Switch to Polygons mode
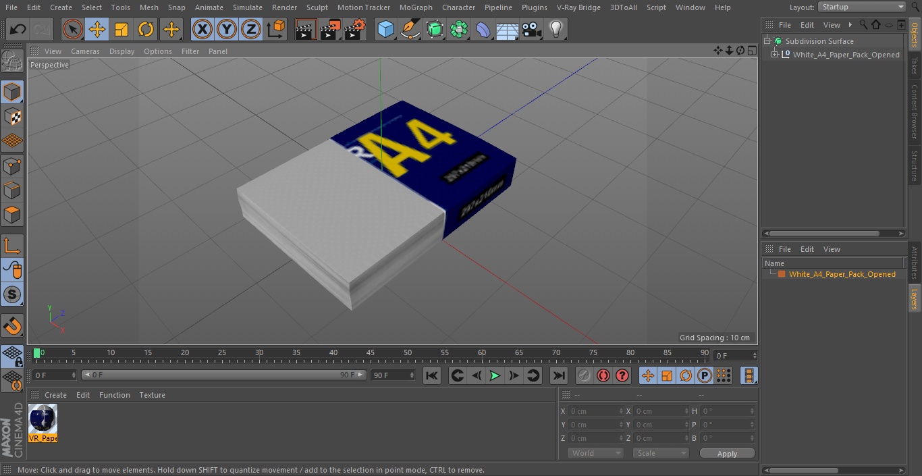 coord(12,215)
